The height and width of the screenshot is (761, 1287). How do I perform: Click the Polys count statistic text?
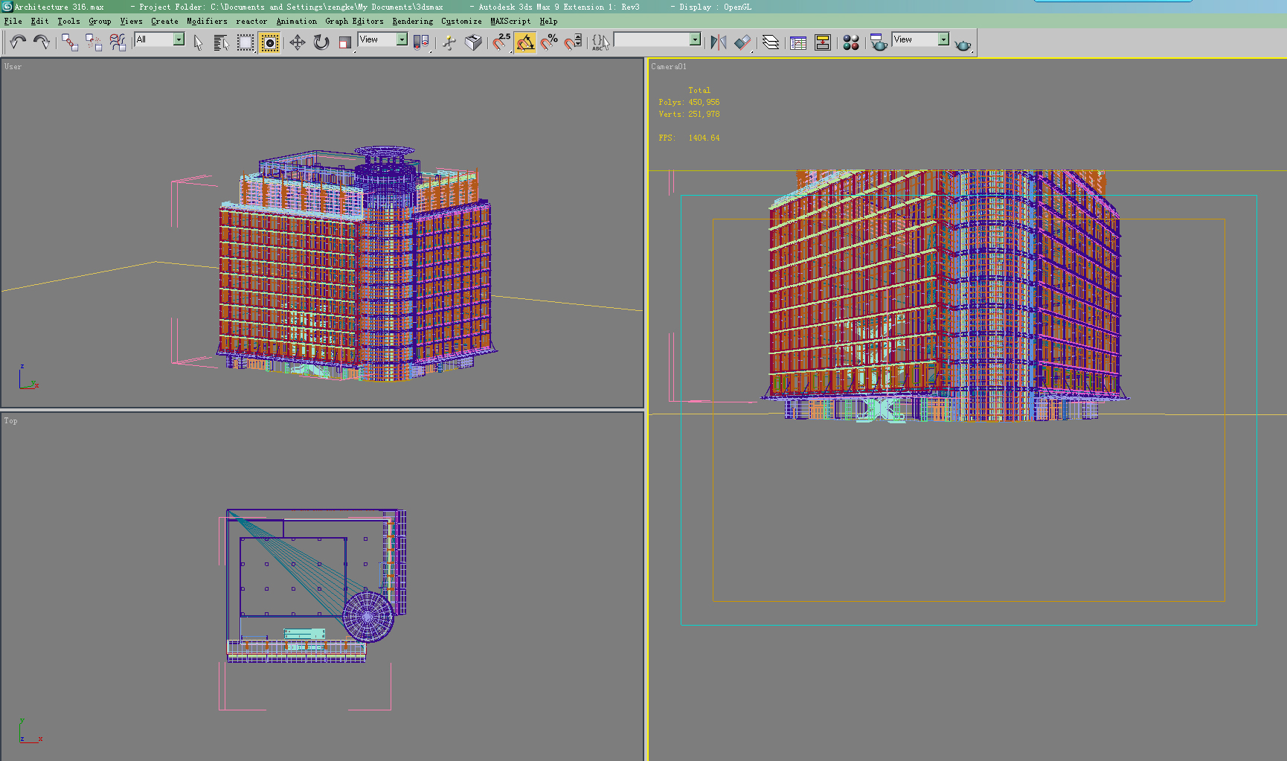tap(689, 103)
